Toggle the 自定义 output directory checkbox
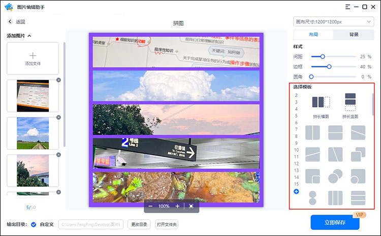Viewport: 381px width, 236px height. point(34,224)
